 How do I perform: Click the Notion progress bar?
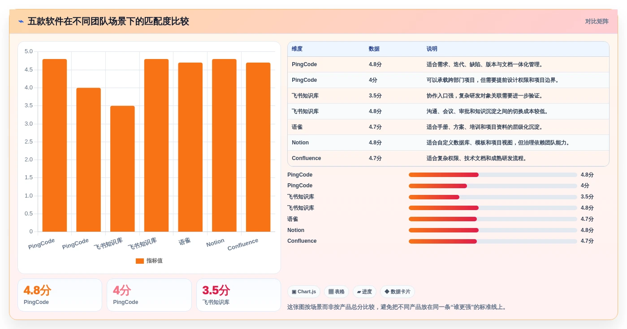[x=493, y=230]
